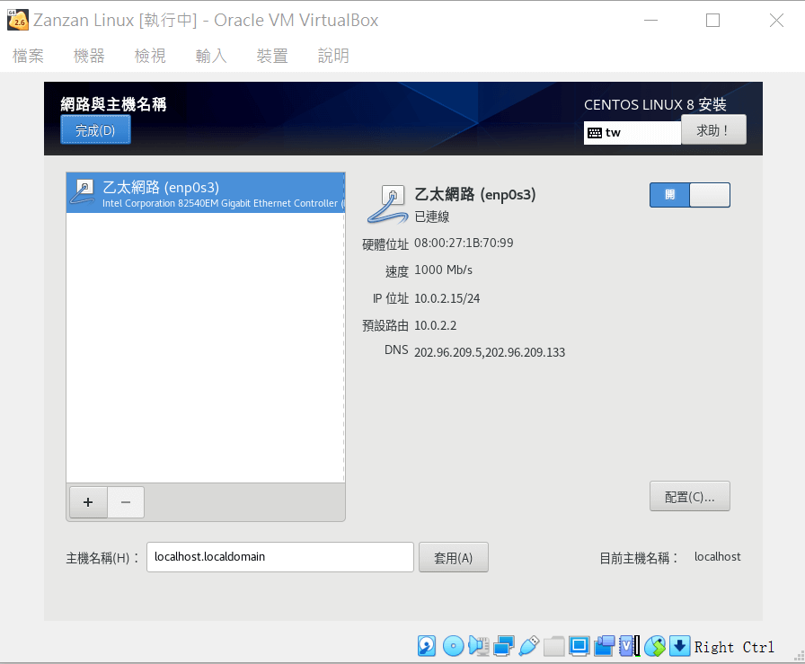Viewport: 805px width, 664px height.
Task: Open the 機器 menu
Action: [89, 56]
